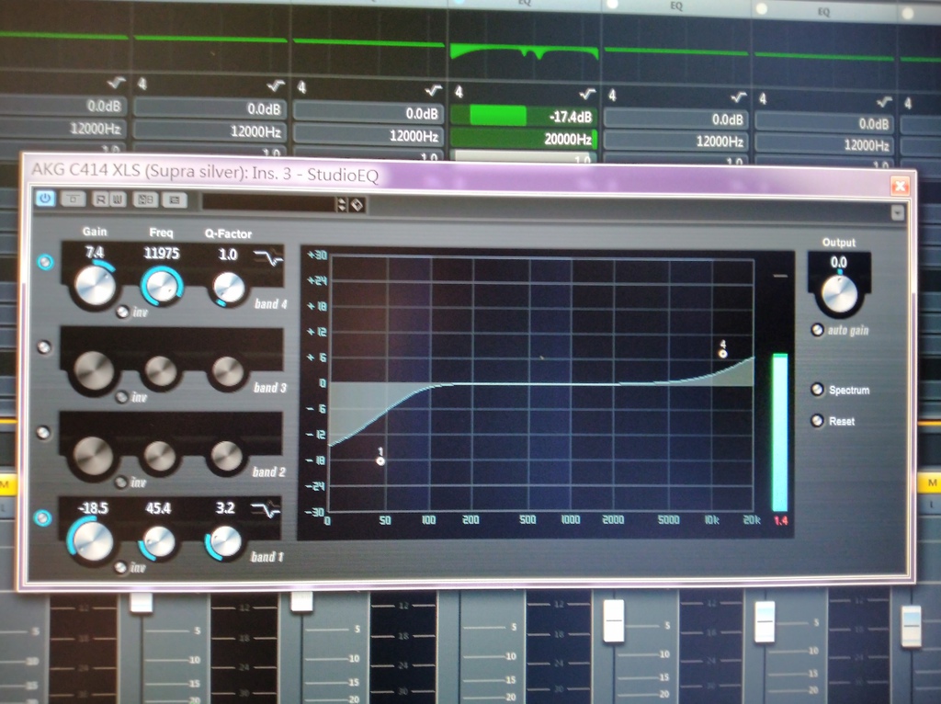Toggle the band 2 inv button
The height and width of the screenshot is (704, 941).
point(120,483)
